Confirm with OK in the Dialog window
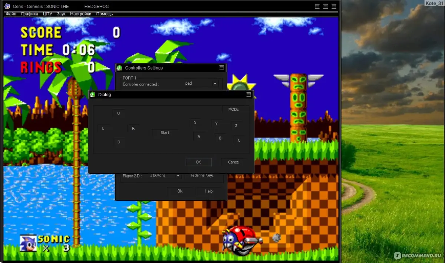The image size is (445, 263). click(198, 162)
